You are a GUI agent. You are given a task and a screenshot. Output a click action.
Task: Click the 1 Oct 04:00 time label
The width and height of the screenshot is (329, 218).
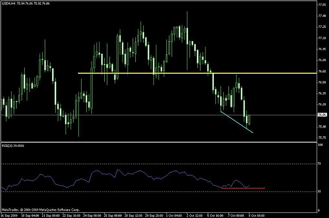[174, 216]
